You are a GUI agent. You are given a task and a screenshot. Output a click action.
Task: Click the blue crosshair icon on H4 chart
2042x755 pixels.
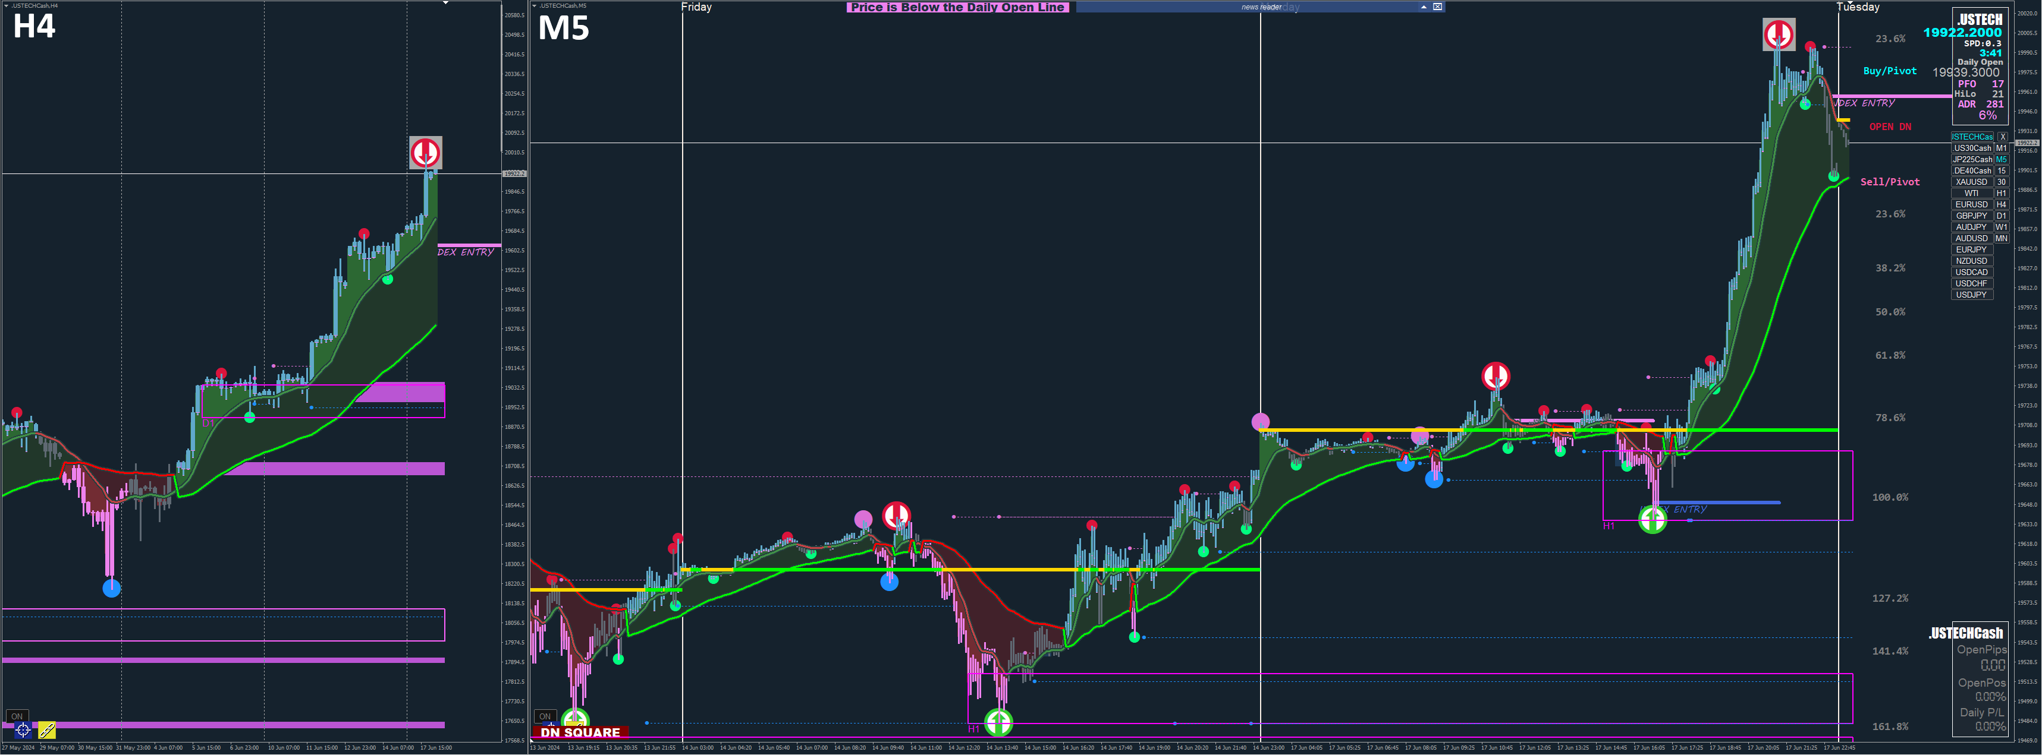click(22, 729)
